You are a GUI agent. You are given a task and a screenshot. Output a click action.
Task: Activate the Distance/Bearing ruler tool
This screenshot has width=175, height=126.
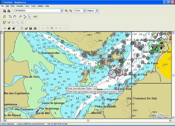click(35, 17)
